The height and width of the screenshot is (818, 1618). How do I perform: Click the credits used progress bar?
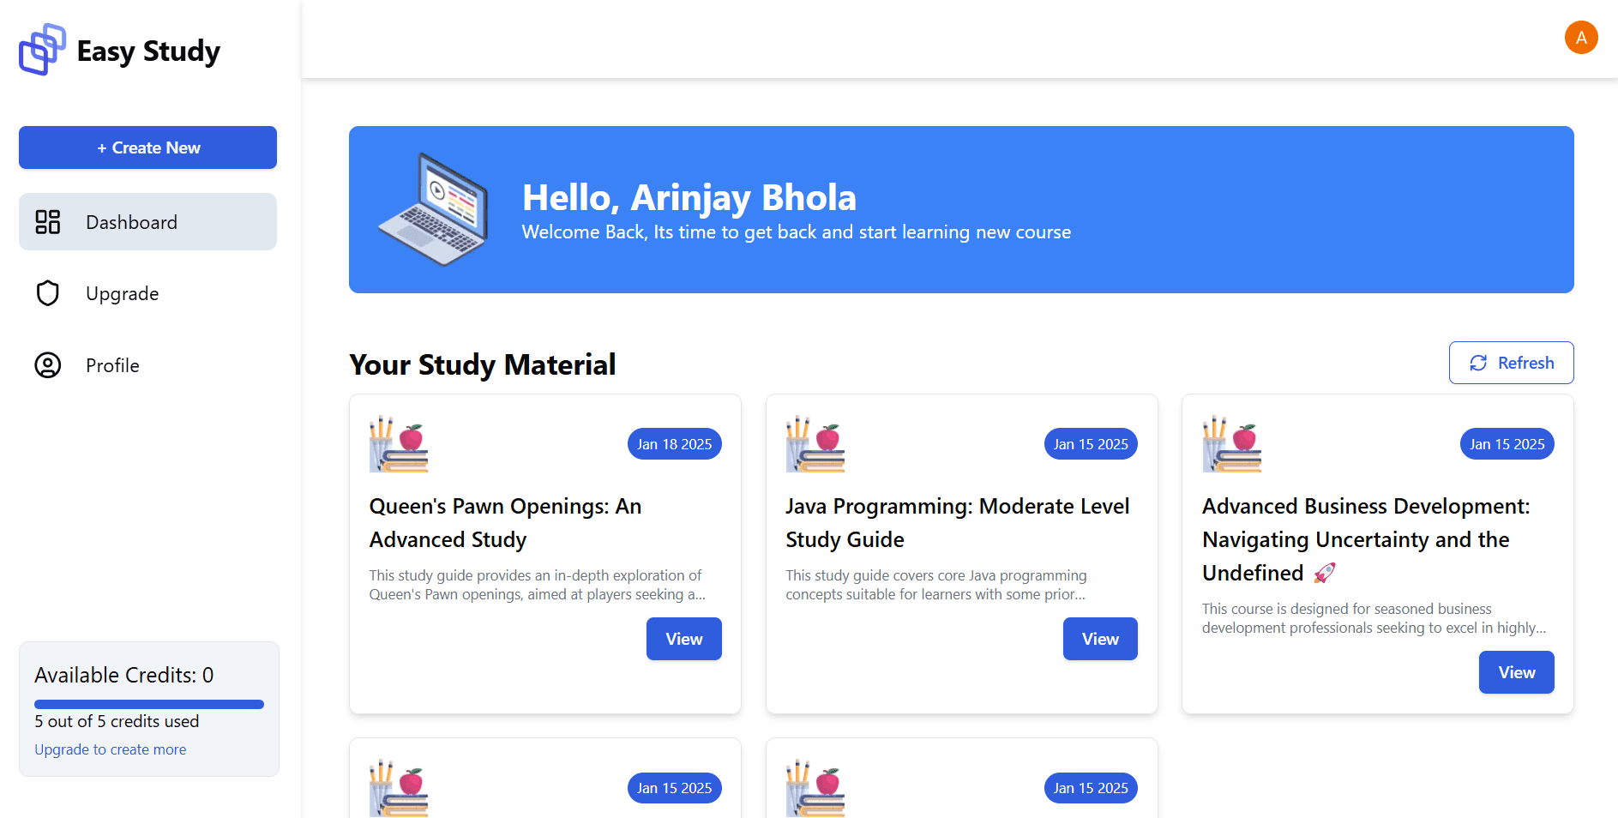[149, 704]
